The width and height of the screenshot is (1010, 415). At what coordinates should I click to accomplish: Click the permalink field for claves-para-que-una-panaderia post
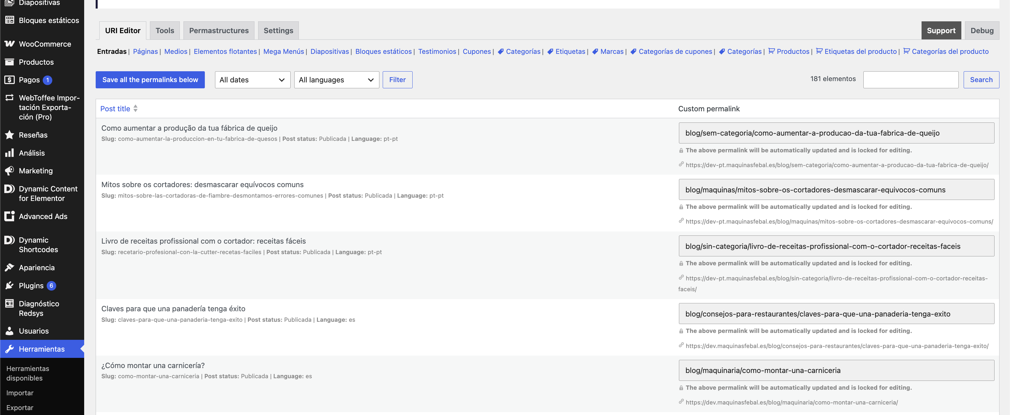click(836, 314)
